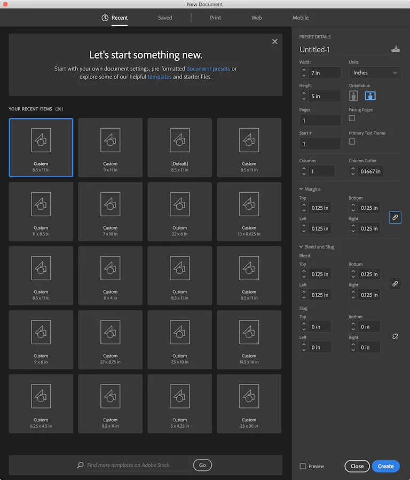Select the Custom 22 x 6 in preset
This screenshot has height=480, width=410.
point(179,211)
